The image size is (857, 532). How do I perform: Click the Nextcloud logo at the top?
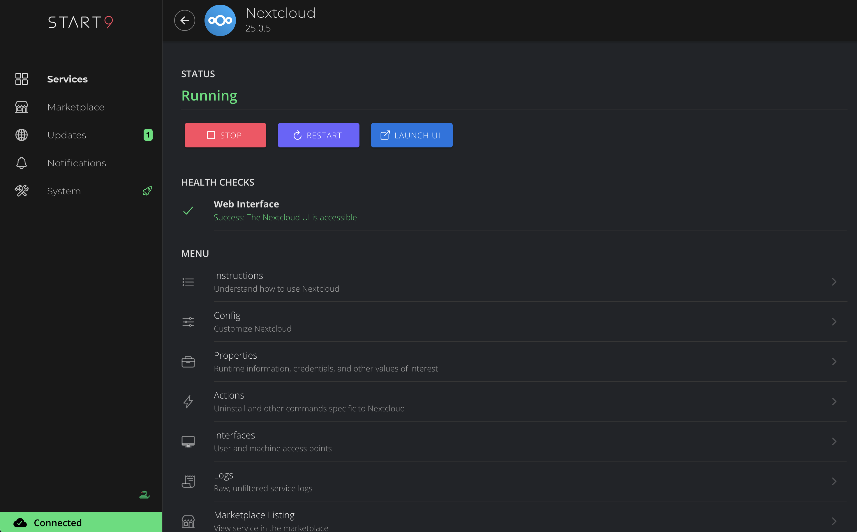[220, 20]
